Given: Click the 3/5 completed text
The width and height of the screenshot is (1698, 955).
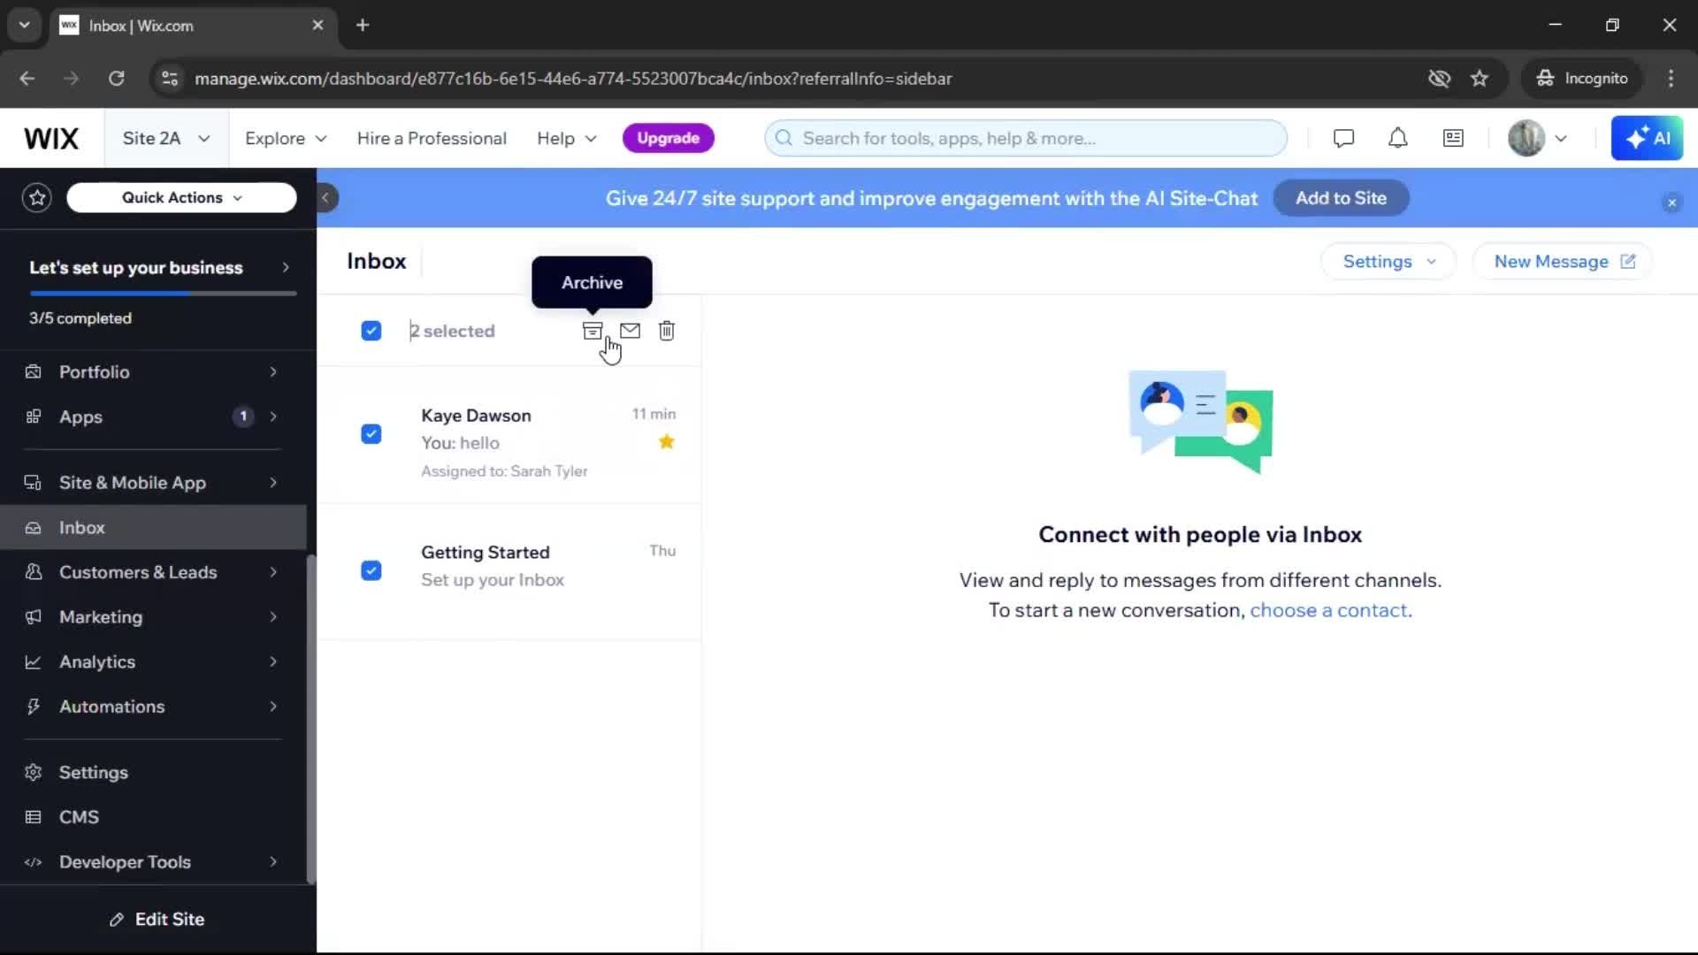Looking at the screenshot, I should 80,318.
